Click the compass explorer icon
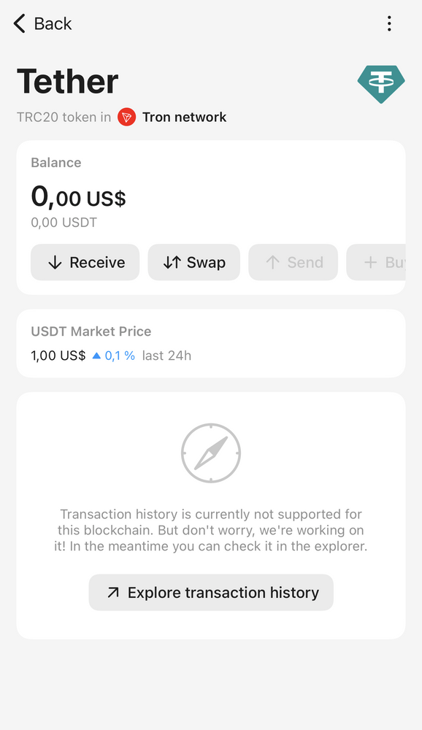This screenshot has width=422, height=730. (210, 453)
